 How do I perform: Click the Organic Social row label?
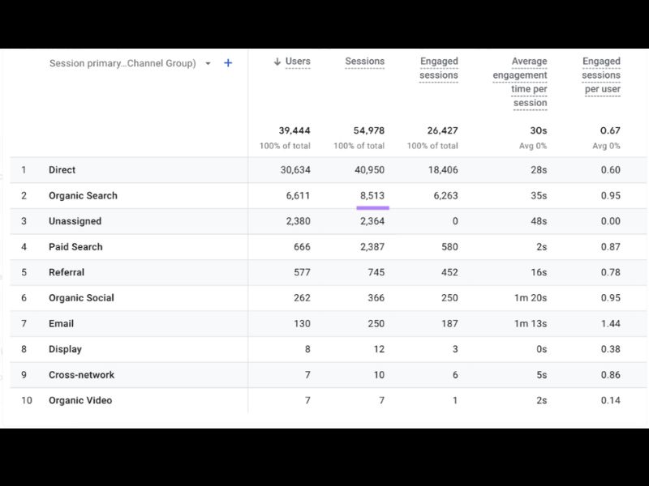pos(82,298)
